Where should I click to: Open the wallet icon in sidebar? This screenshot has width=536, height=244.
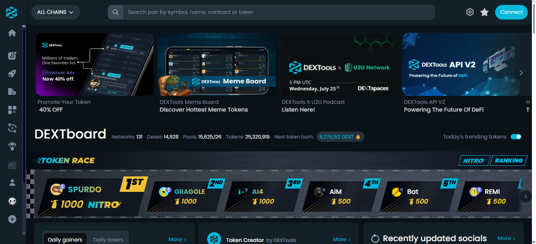click(12, 165)
